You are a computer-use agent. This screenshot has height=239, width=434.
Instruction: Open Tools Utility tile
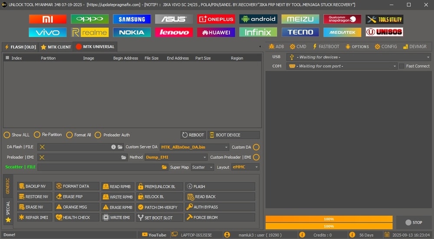385,19
